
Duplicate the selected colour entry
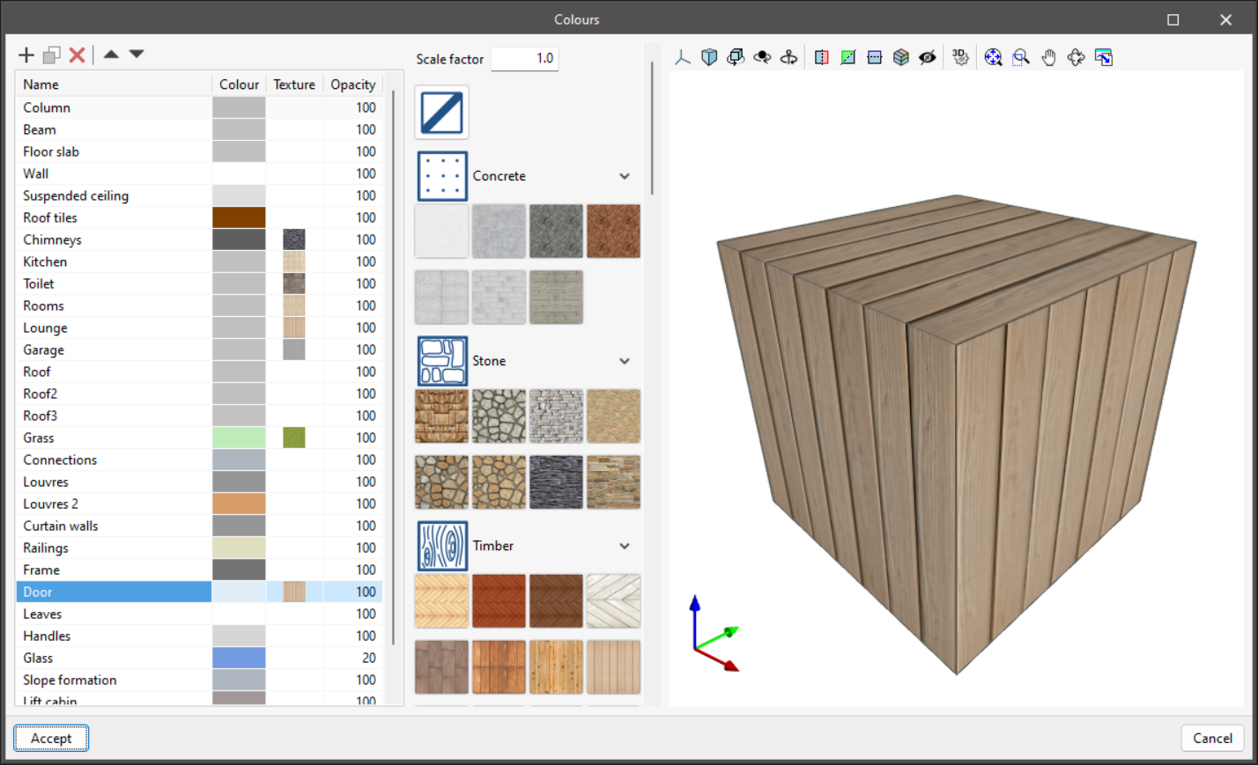point(51,54)
